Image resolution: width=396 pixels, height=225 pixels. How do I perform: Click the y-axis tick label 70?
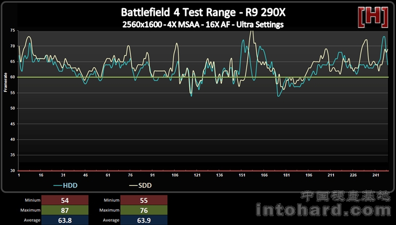[x=13, y=46]
